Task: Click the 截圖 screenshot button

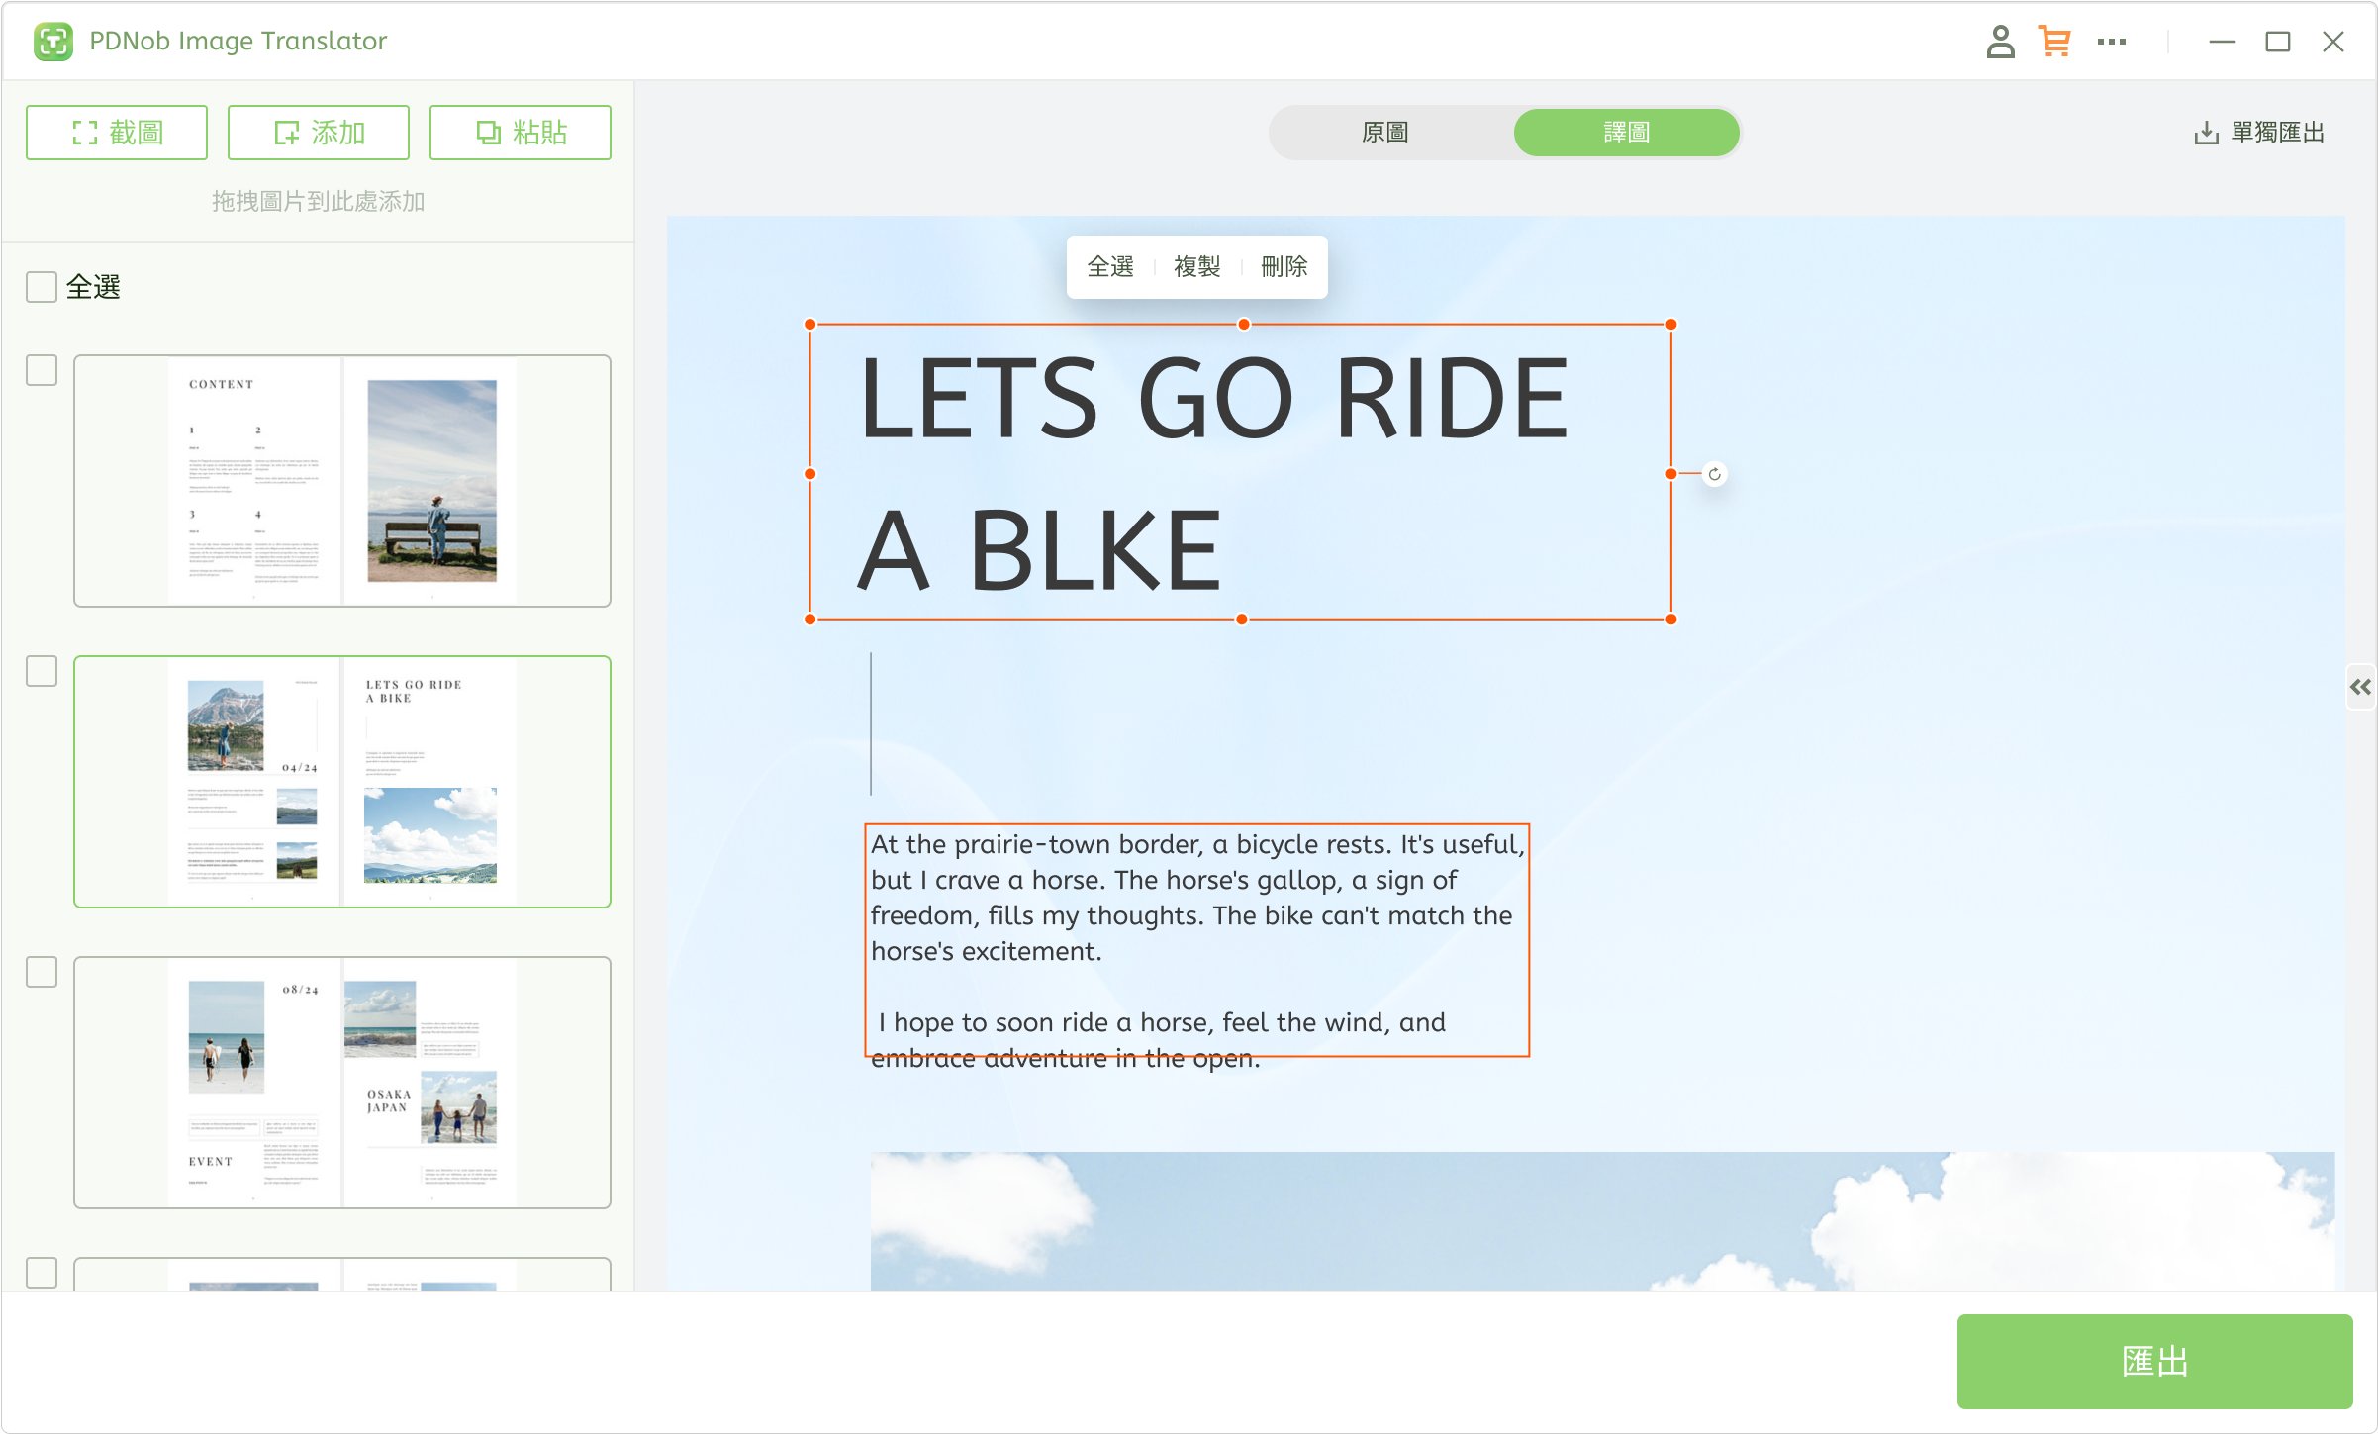Action: pos(117,133)
